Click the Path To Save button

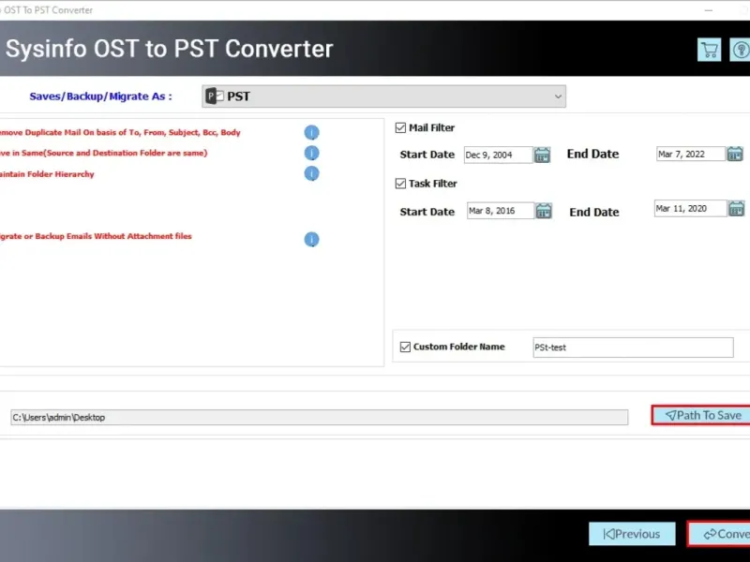[700, 415]
